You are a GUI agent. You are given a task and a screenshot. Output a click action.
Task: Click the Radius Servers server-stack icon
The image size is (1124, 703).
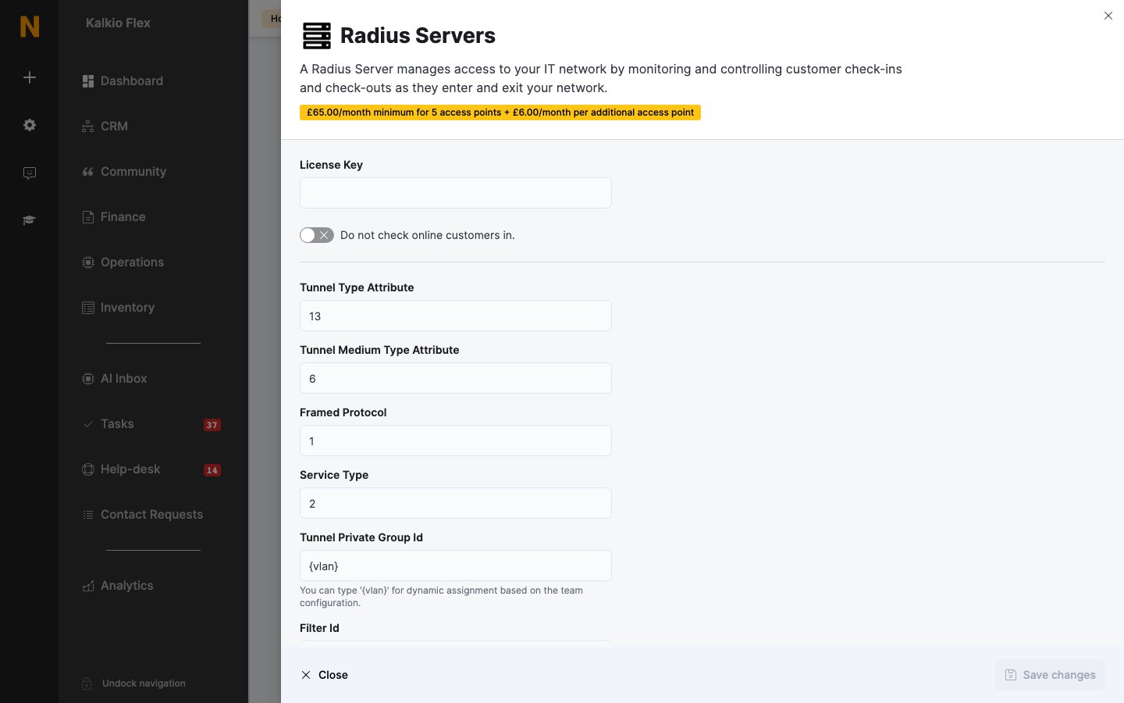tap(317, 36)
